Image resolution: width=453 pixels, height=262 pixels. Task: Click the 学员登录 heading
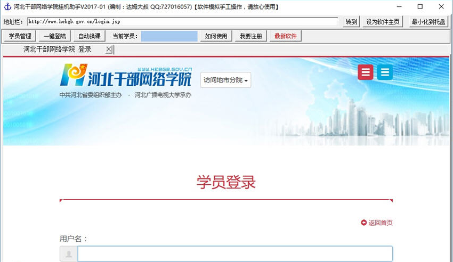pos(226,182)
